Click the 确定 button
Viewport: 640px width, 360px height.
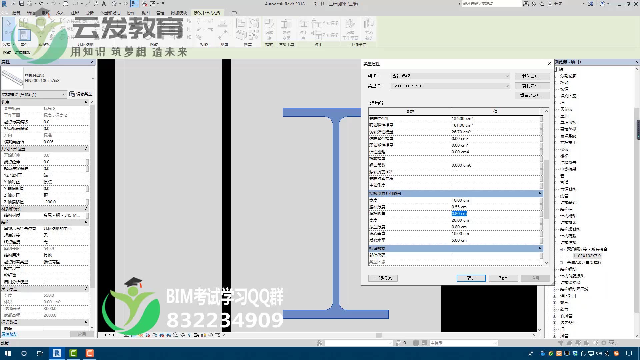[x=471, y=278]
